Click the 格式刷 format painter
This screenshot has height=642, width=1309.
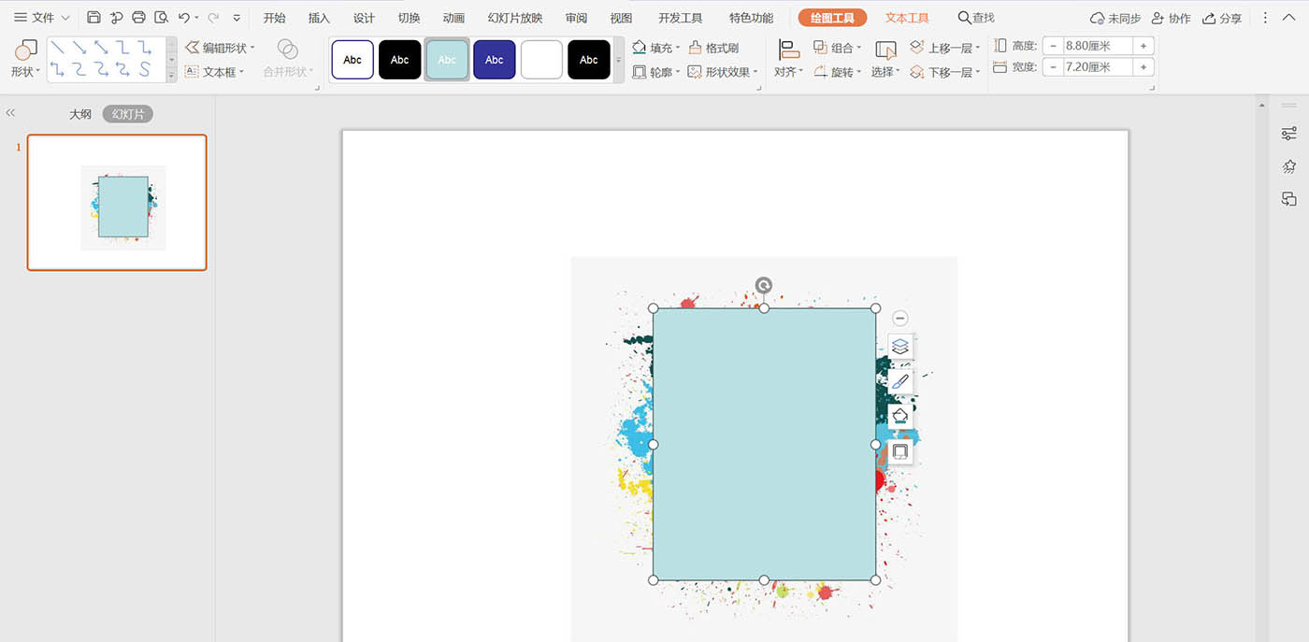click(x=713, y=48)
